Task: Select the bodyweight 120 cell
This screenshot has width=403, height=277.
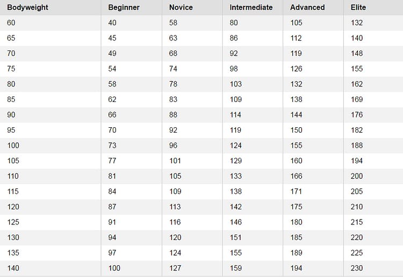Action: pos(13,207)
